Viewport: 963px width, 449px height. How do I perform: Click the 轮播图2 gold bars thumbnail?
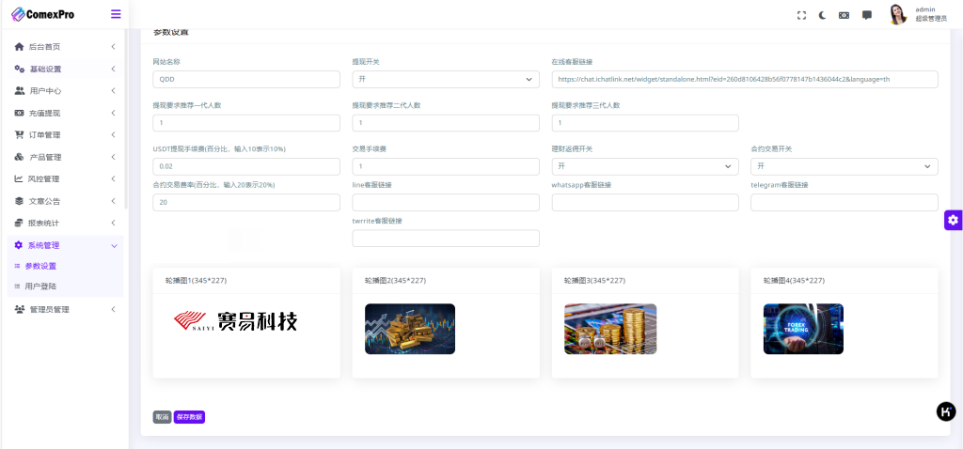click(409, 329)
